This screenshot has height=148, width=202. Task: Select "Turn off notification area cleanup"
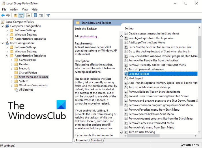coord(149,87)
